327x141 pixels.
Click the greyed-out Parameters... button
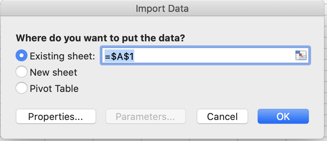[x=146, y=117]
